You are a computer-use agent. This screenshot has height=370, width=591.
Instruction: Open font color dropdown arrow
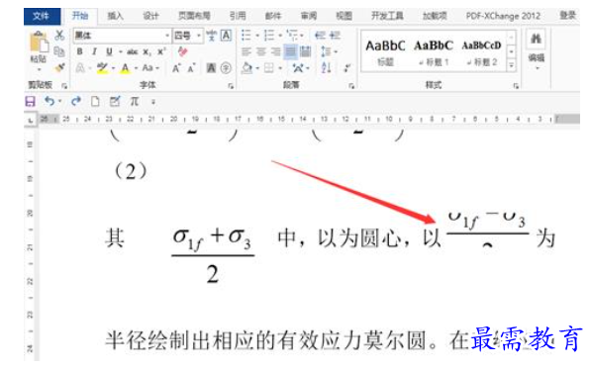(136, 68)
